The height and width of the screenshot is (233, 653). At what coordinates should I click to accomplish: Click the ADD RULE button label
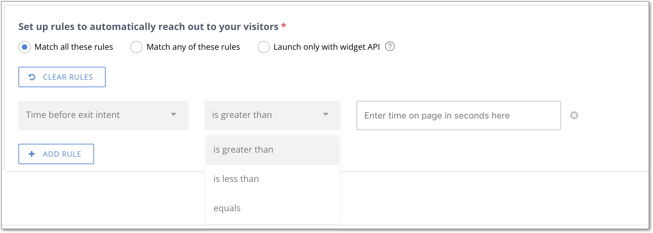click(x=62, y=154)
